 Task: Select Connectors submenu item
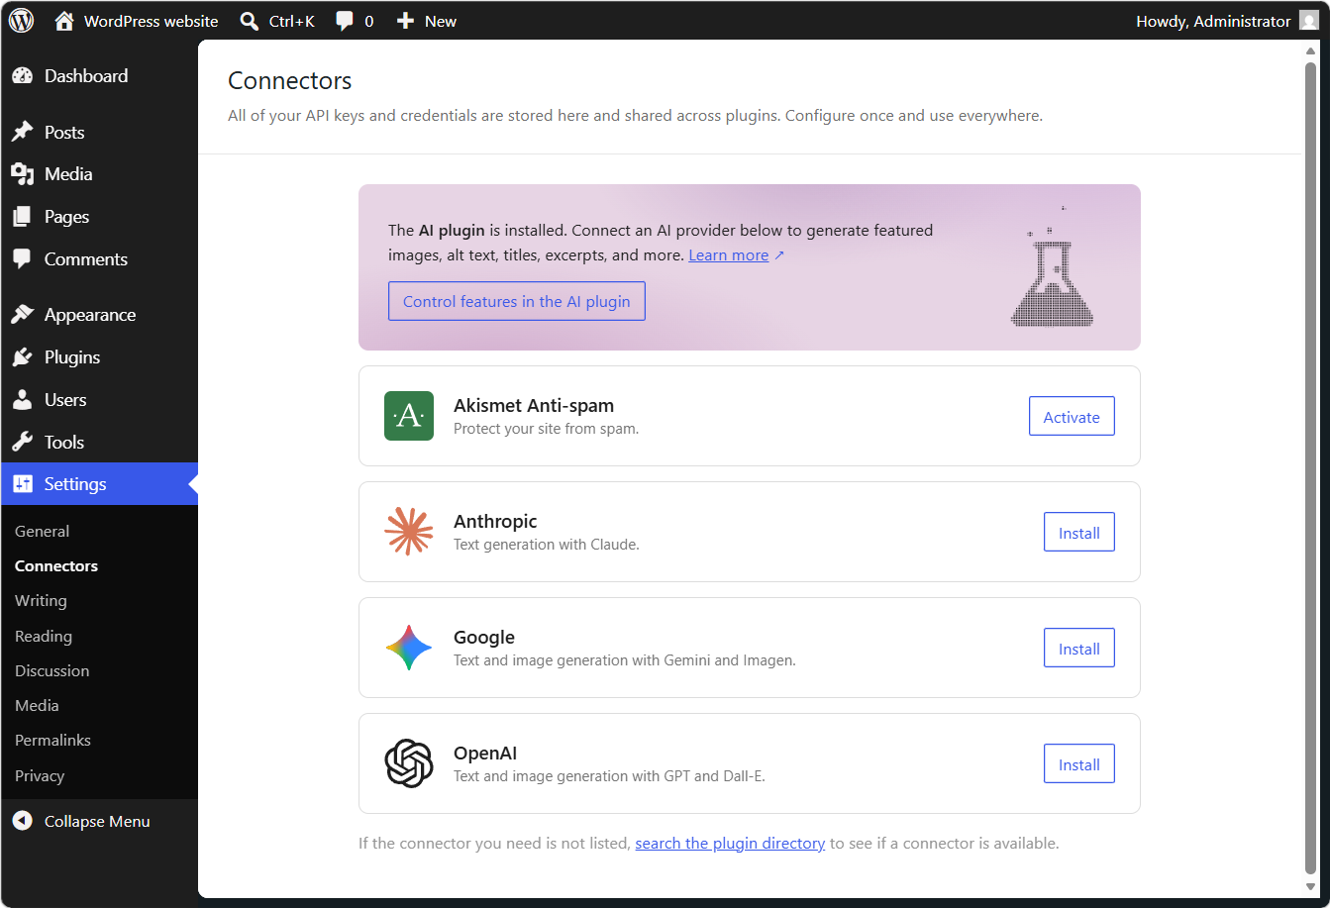pos(56,566)
